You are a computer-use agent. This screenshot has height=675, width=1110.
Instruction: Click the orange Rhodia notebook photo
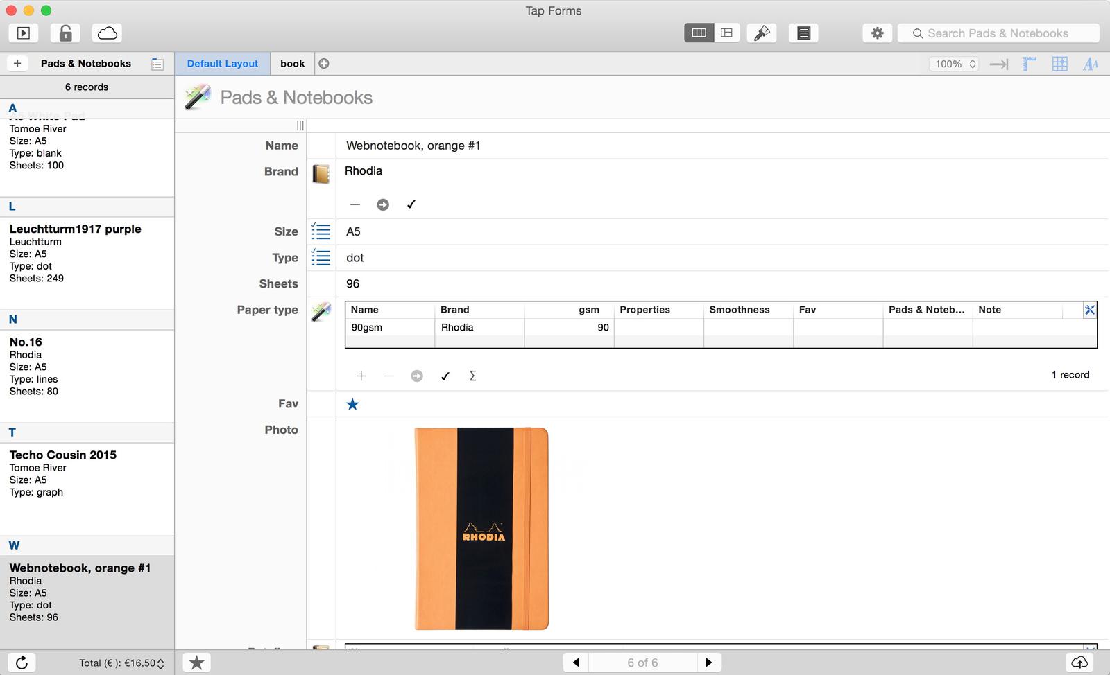(481, 529)
